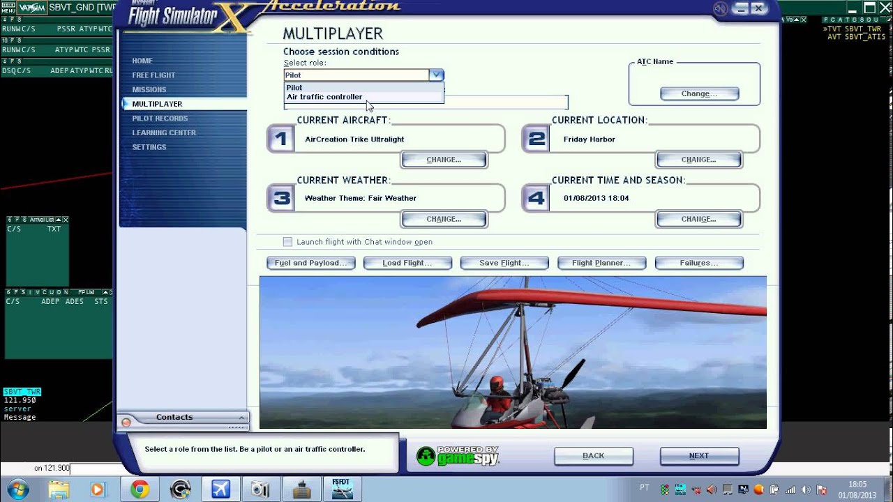Open the camera application in the taskbar
This screenshot has height=502, width=893.
pyautogui.click(x=260, y=489)
